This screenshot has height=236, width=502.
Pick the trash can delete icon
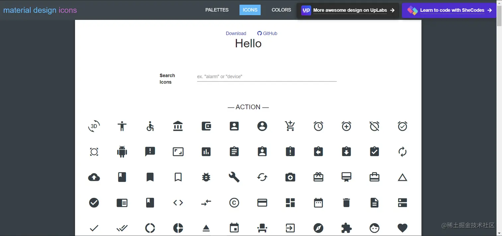click(346, 202)
